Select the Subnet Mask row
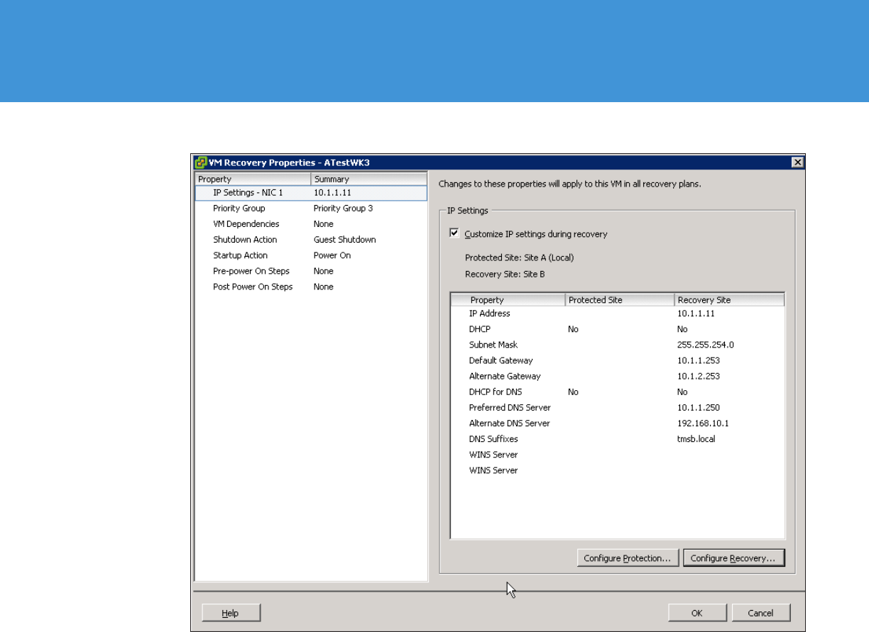This screenshot has height=632, width=869. [618, 345]
